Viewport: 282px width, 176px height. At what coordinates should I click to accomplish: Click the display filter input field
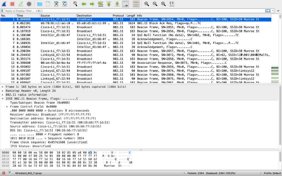point(134,11)
